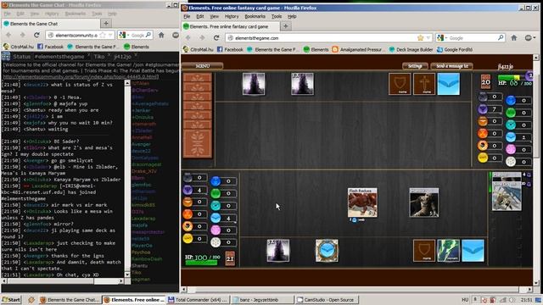Viewport: 543px width, 305px height.
Task: Click opponent's light-blue air mark
Action: pos(449,84)
